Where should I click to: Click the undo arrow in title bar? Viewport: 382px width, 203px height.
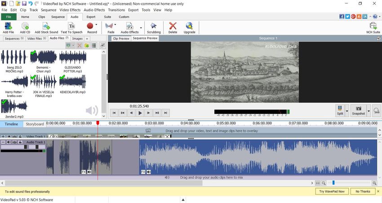tap(30, 4)
